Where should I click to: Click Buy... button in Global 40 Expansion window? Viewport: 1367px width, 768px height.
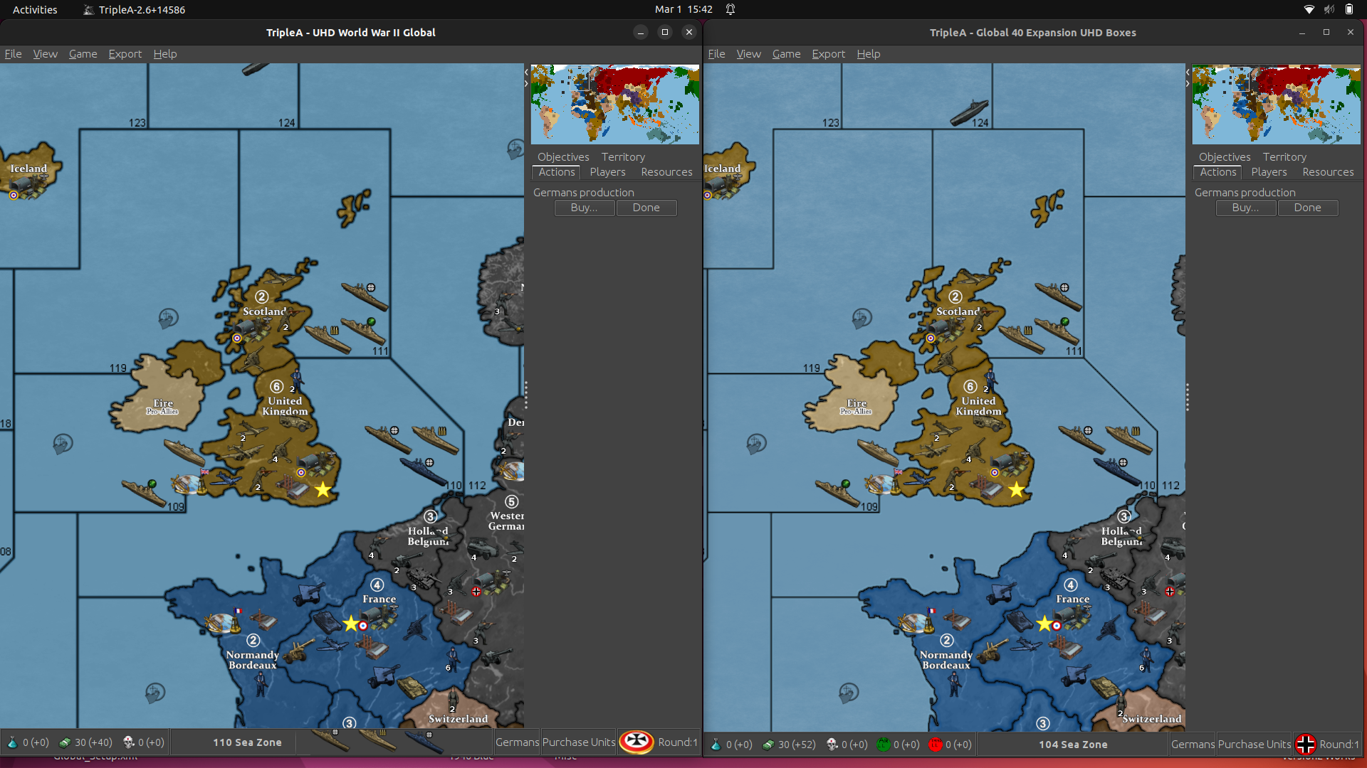point(1246,208)
